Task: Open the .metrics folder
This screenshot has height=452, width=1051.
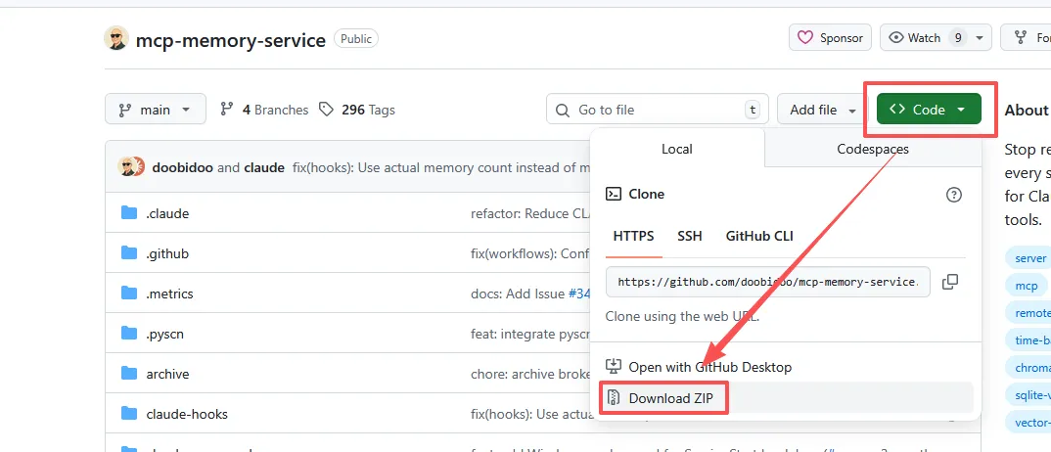Action: point(169,294)
